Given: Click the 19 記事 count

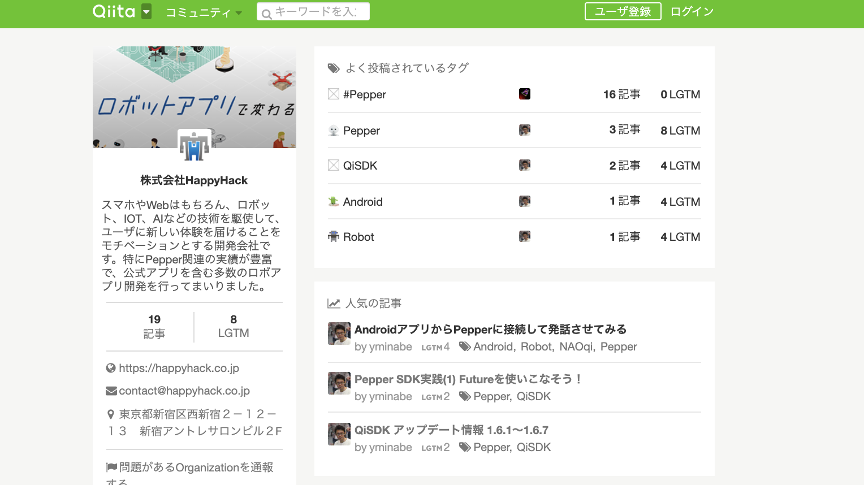Looking at the screenshot, I should click(154, 327).
